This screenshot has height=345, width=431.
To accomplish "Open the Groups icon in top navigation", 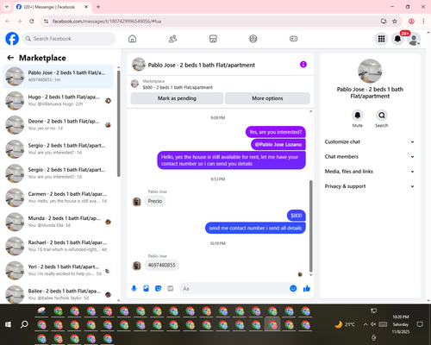I will coord(253,39).
